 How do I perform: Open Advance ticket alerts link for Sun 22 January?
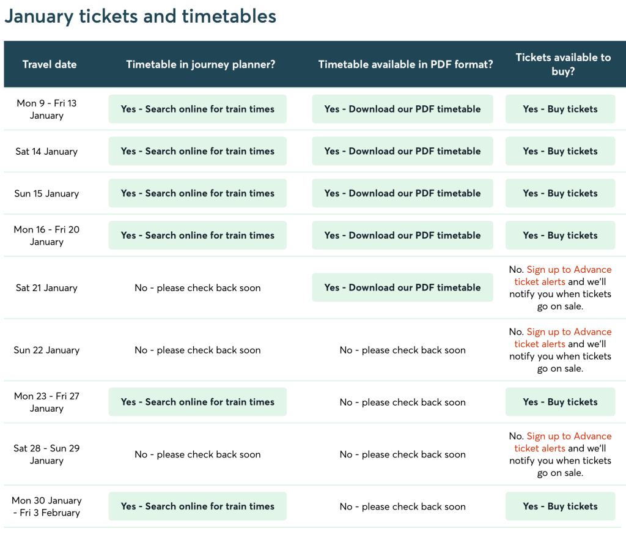569,332
